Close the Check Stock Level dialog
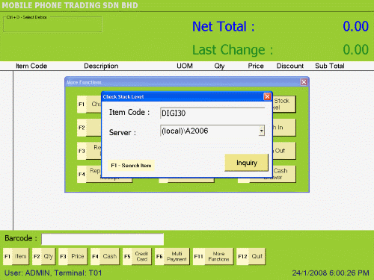The height and width of the screenshot is (280, 374). 267,96
